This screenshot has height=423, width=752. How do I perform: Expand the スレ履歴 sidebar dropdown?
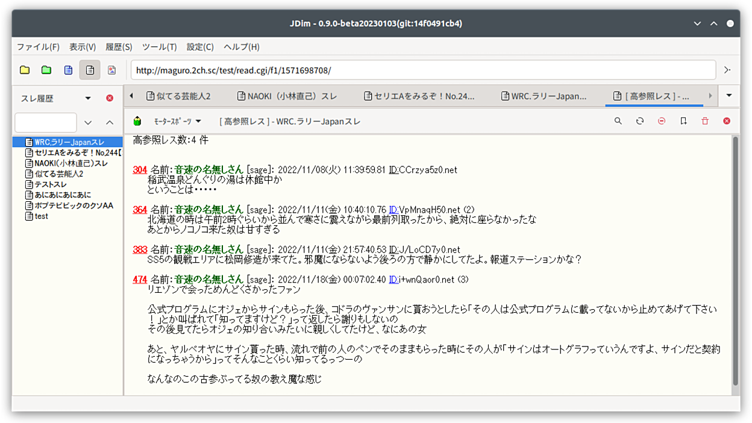(x=88, y=98)
